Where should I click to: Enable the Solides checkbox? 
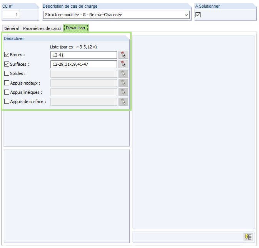pos(7,73)
